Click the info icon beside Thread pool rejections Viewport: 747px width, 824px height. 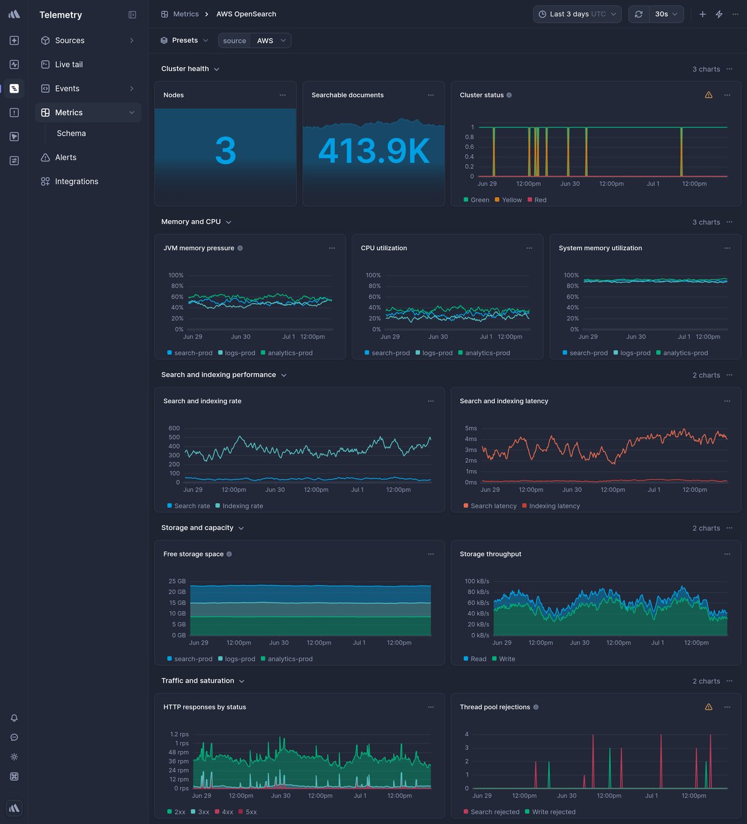(x=536, y=708)
